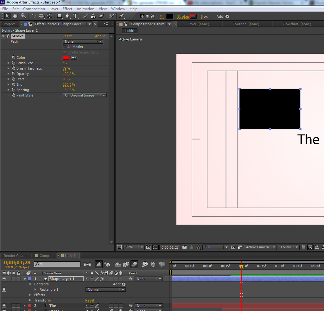The width and height of the screenshot is (324, 311).
Task: Switch to the Render Queue tab
Action: (15, 256)
